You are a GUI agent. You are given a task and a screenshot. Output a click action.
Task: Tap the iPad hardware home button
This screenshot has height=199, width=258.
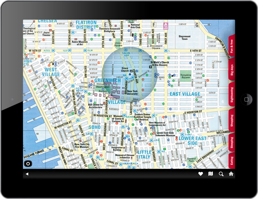(x=246, y=99)
